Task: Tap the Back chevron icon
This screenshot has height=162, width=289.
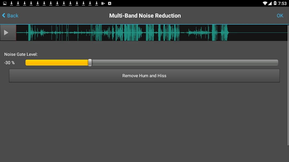Action: pyautogui.click(x=3, y=16)
